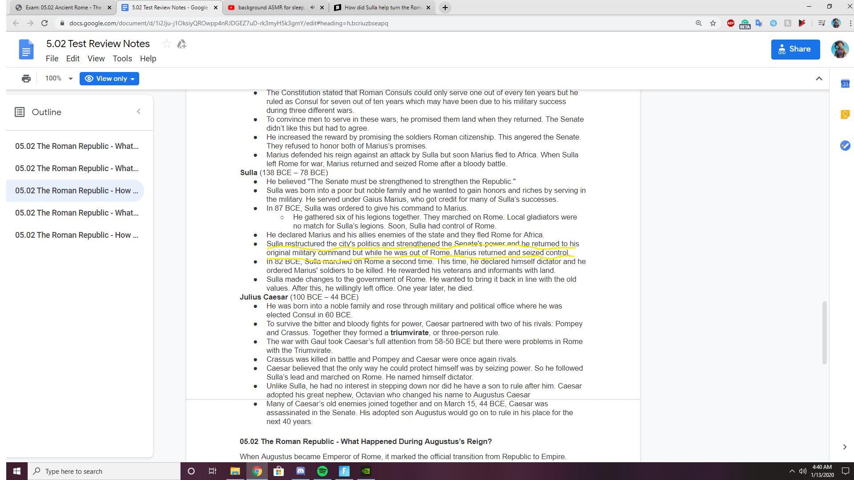Click the blue Share button

click(x=795, y=49)
